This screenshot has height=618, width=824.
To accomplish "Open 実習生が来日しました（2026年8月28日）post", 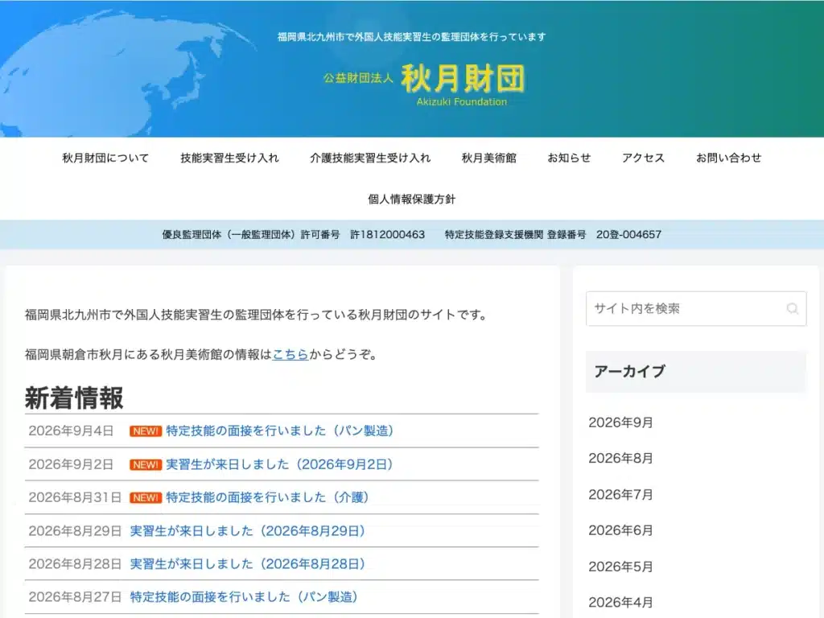I will click(248, 564).
